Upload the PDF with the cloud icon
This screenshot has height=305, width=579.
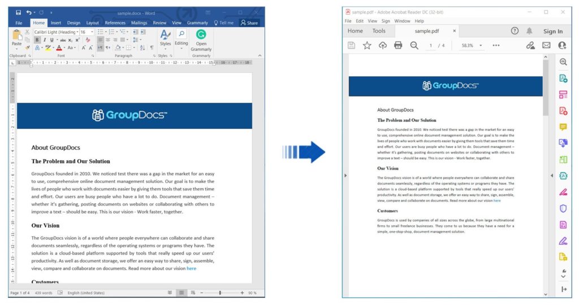click(x=382, y=45)
